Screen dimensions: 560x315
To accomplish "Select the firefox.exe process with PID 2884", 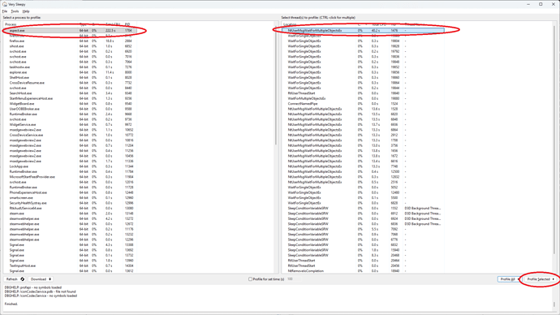I will point(71,41).
